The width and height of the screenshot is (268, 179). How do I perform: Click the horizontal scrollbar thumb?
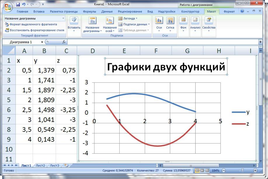coord(191,165)
